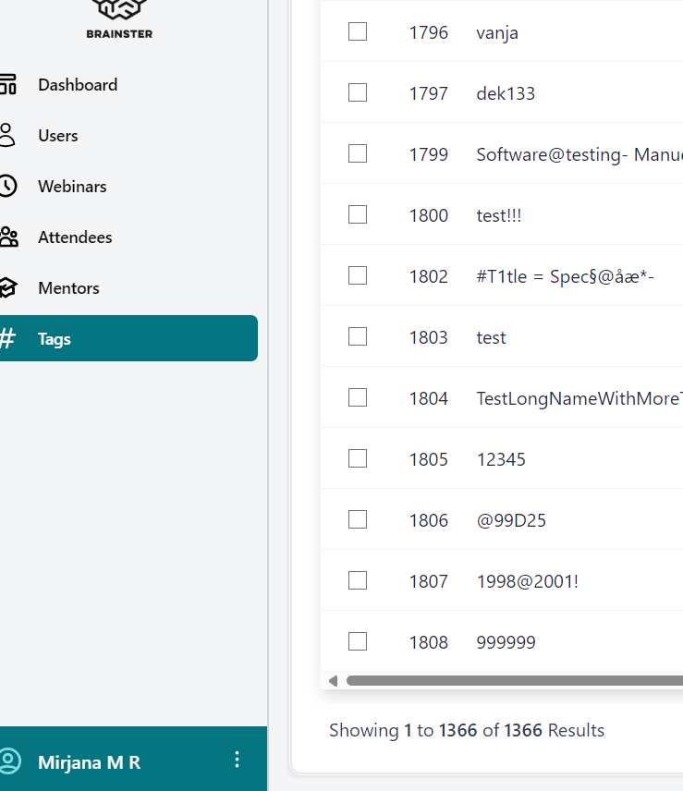Check the box for tag 1796 vanja

click(x=358, y=32)
